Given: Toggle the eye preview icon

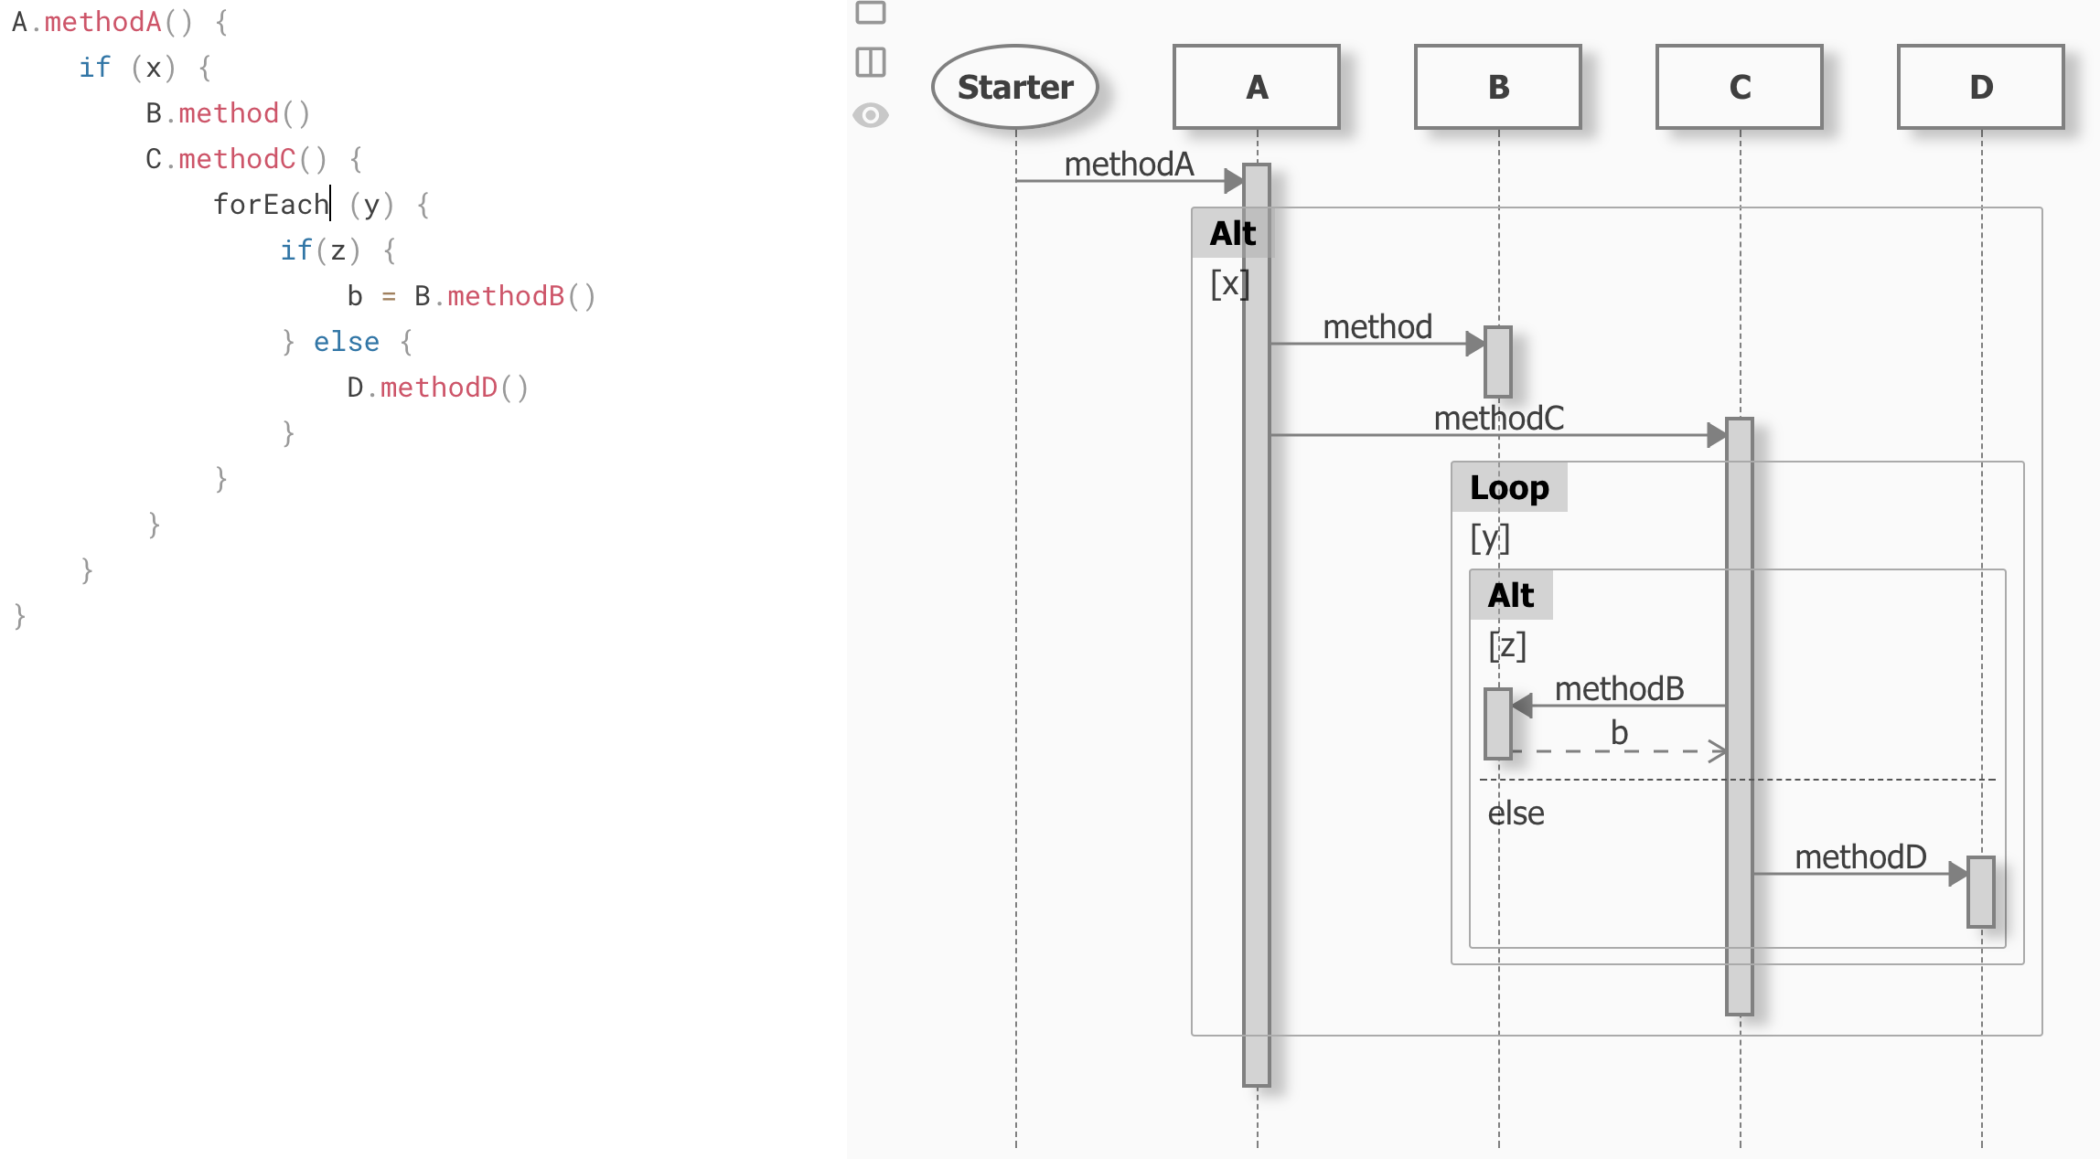Looking at the screenshot, I should pyautogui.click(x=870, y=115).
